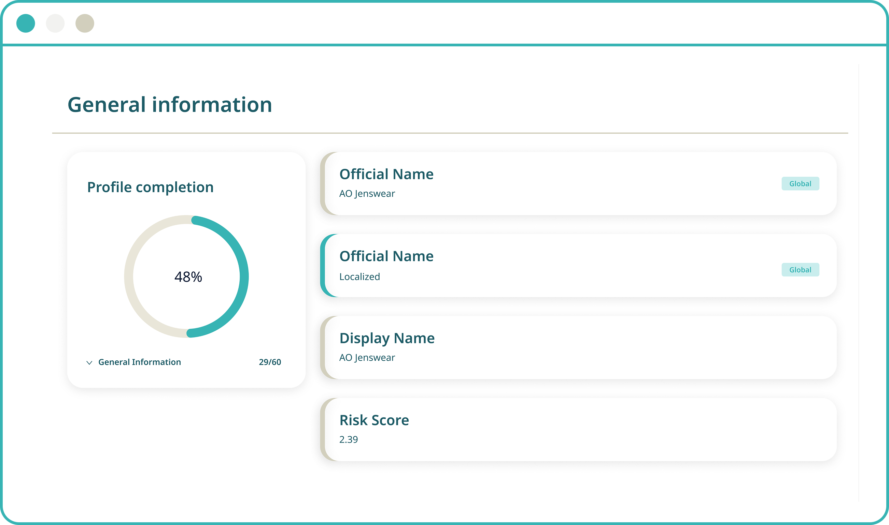The height and width of the screenshot is (525, 889).
Task: Switch to the Profile completion card
Action: [x=150, y=186]
